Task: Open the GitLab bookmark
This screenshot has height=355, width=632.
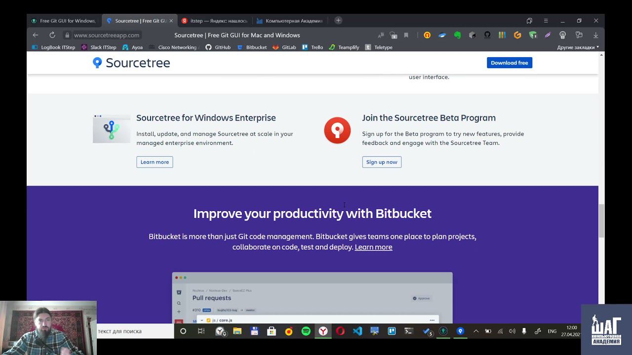Action: pyautogui.click(x=284, y=47)
